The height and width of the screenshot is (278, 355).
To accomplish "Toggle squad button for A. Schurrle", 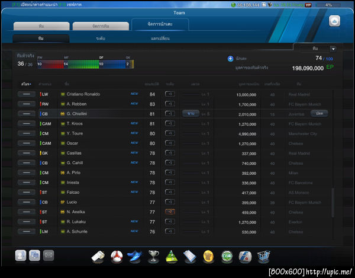I will 27,232.
